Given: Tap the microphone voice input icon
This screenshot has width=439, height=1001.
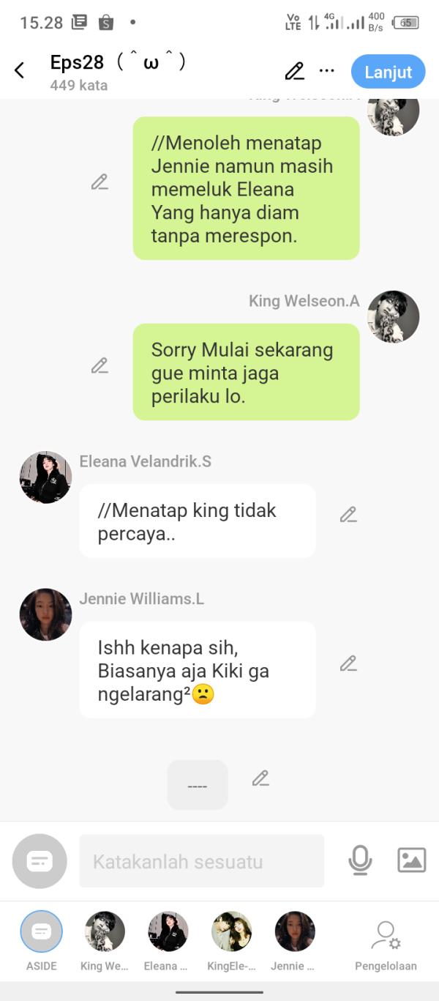Looking at the screenshot, I should pyautogui.click(x=359, y=860).
